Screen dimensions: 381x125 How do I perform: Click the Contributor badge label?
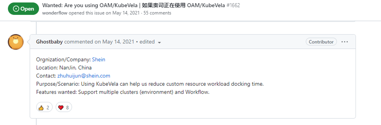point(321,42)
